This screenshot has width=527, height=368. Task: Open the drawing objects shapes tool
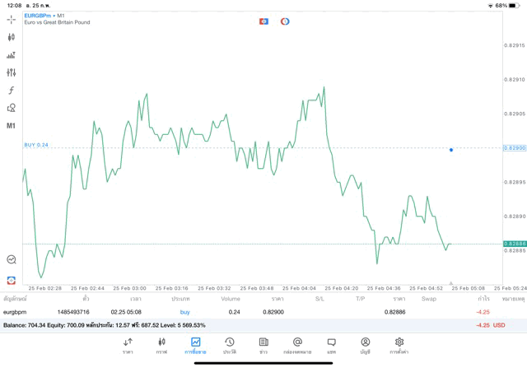(x=12, y=108)
